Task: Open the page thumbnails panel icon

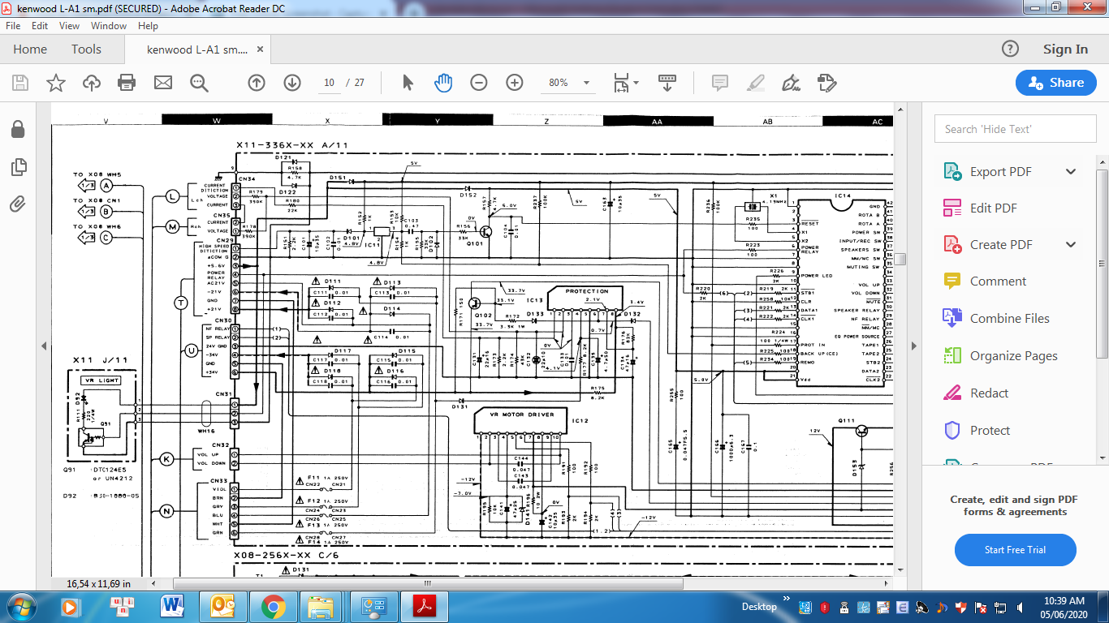Action: [18, 167]
